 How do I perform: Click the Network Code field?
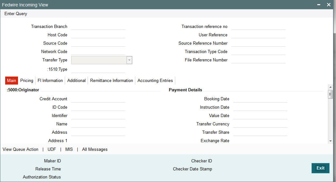98,52
